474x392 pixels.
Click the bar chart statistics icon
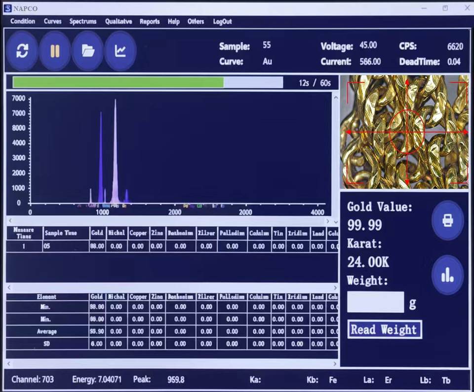(447, 276)
